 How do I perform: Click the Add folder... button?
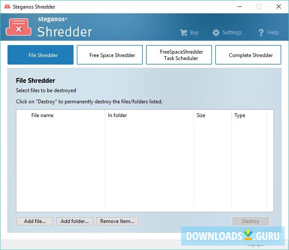click(x=75, y=221)
